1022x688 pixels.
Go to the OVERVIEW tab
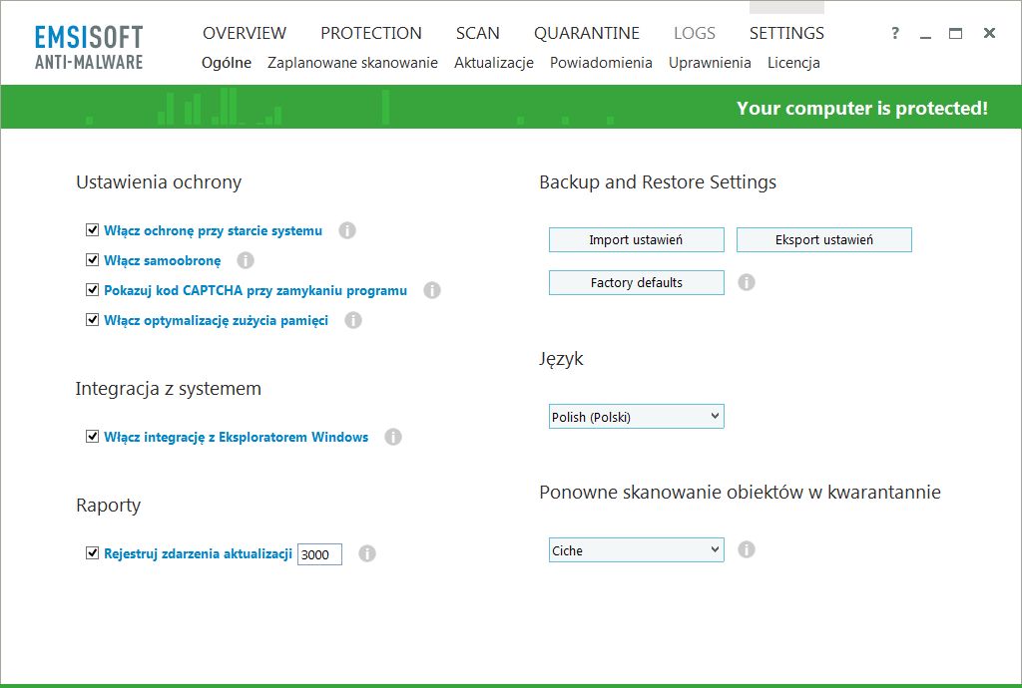(x=245, y=33)
